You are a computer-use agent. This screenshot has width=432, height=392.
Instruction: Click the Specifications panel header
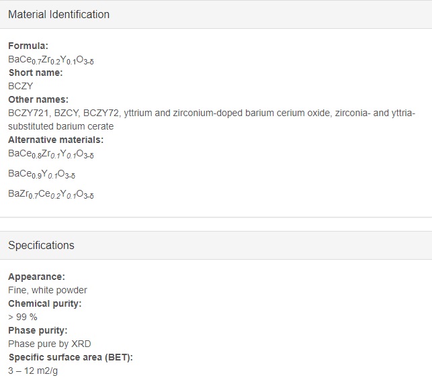[216, 245]
